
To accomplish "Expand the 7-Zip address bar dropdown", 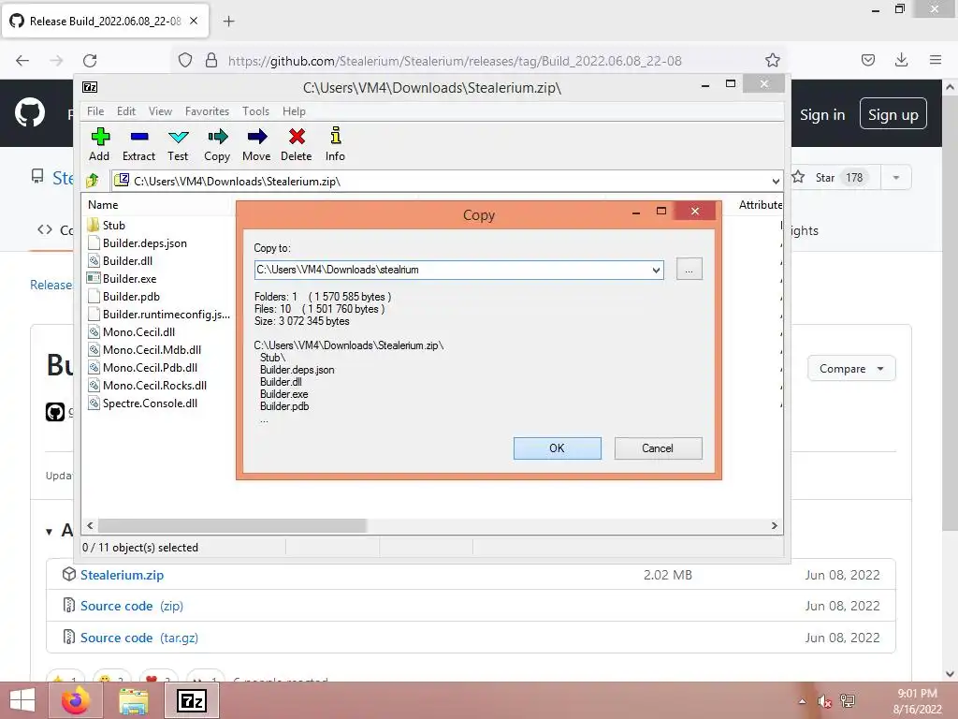I will tap(776, 181).
